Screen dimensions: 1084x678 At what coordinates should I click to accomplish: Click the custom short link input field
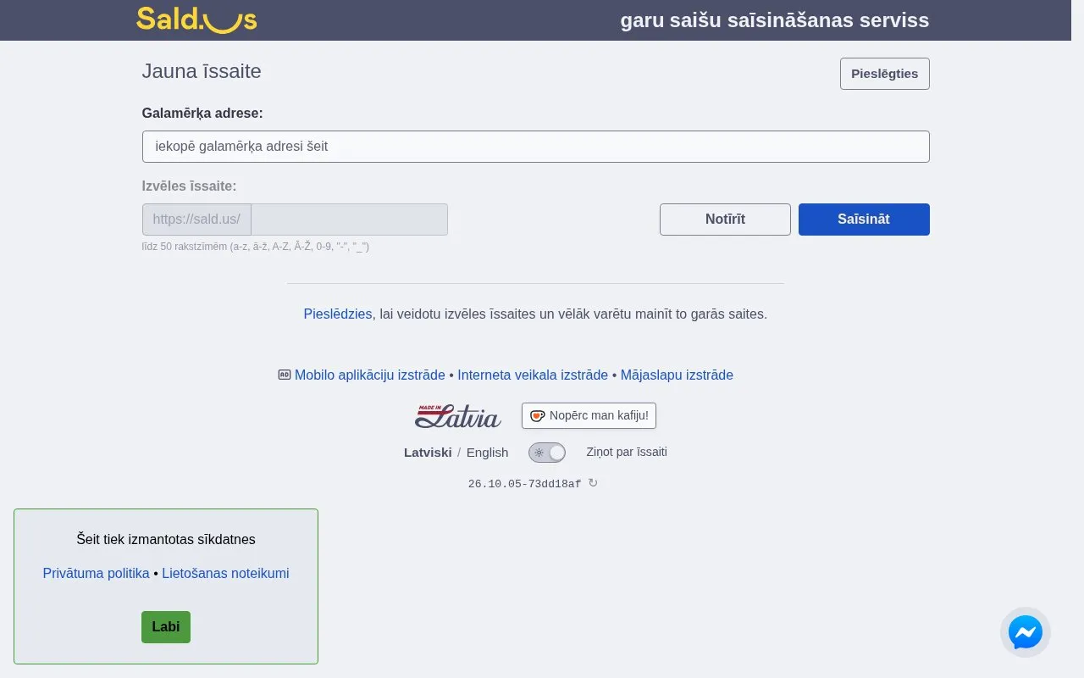349,220
